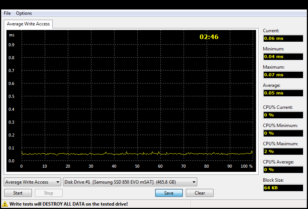The height and width of the screenshot is (209, 308).
Task: Click the 50 label on graph x-axis
Action: point(137,166)
